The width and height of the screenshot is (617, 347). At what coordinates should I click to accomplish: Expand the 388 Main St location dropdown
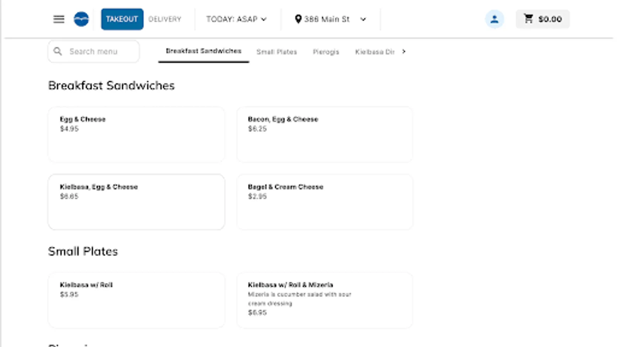pos(362,19)
